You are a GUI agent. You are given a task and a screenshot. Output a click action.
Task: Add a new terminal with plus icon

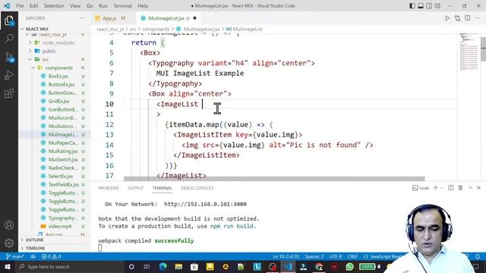pyautogui.click(x=435, y=188)
